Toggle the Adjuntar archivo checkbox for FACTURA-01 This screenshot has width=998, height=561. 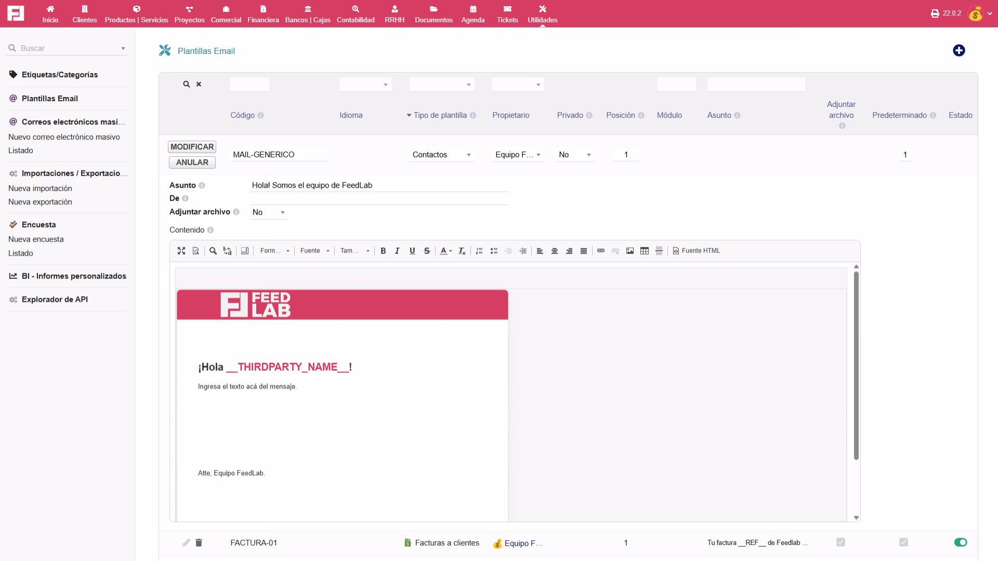tap(841, 542)
